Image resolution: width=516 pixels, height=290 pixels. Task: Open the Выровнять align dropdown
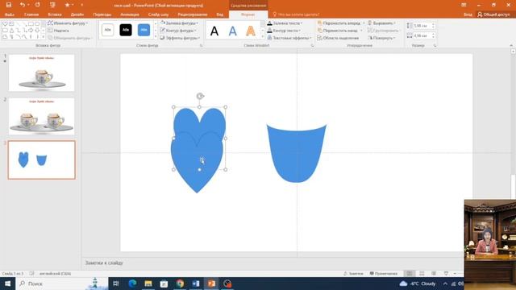point(381,23)
